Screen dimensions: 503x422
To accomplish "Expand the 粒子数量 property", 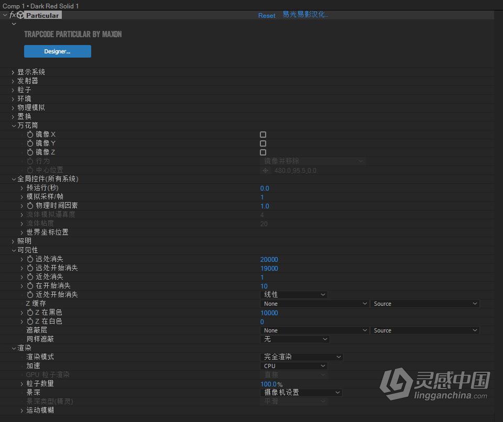I will pyautogui.click(x=22, y=384).
